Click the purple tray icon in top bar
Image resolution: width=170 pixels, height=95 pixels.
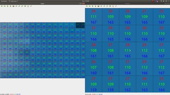coord(157,1)
